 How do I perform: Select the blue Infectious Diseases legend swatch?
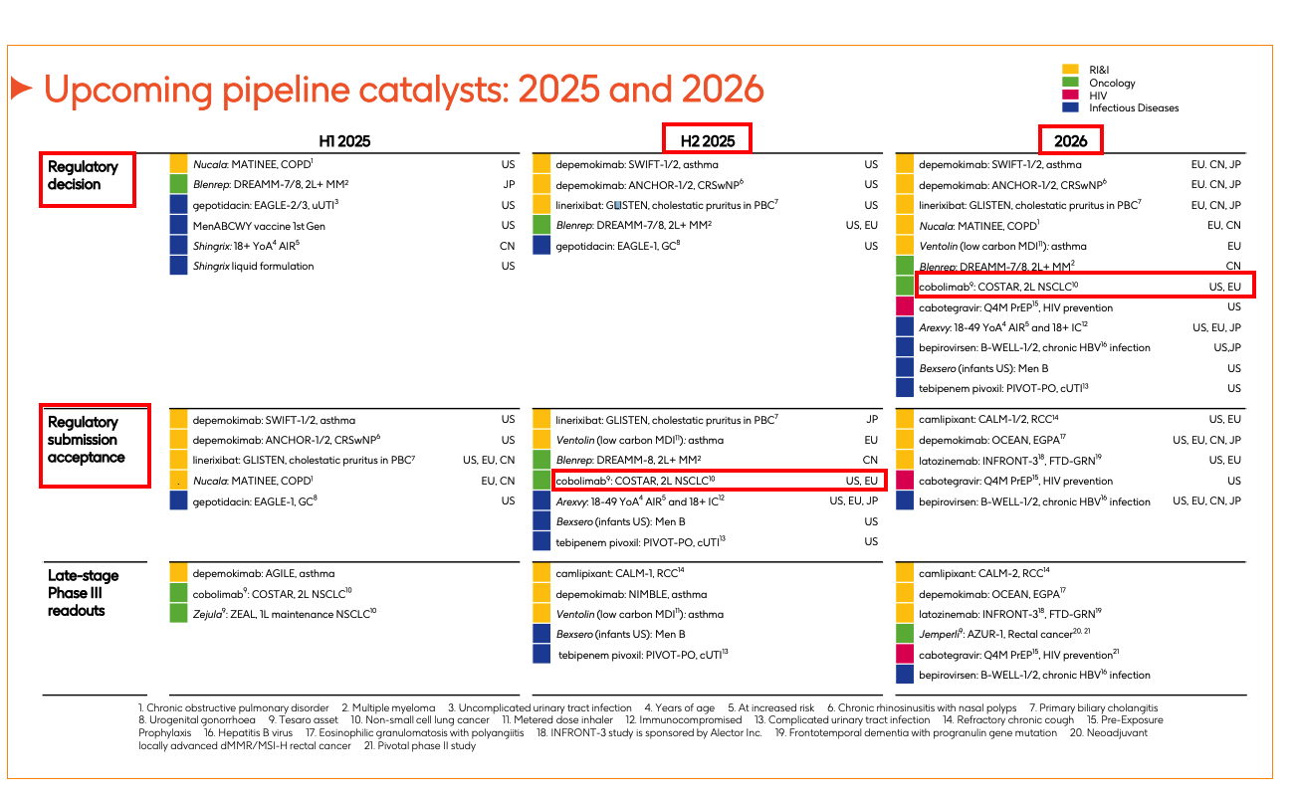pyautogui.click(x=1071, y=107)
